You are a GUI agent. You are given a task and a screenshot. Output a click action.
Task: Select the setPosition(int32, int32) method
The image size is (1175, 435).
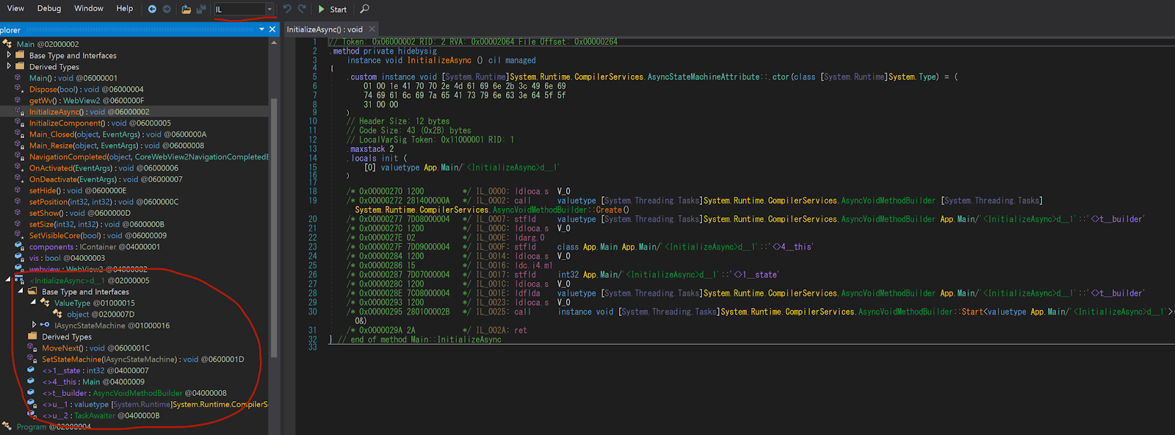pyautogui.click(x=104, y=201)
